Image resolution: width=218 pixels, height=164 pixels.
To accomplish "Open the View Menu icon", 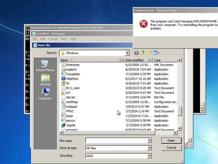I will click(155, 53).
